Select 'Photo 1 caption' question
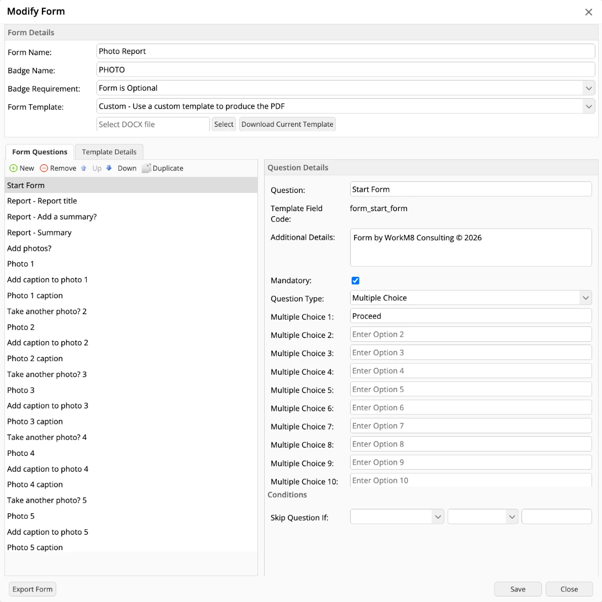This screenshot has height=602, width=602. 131,295
